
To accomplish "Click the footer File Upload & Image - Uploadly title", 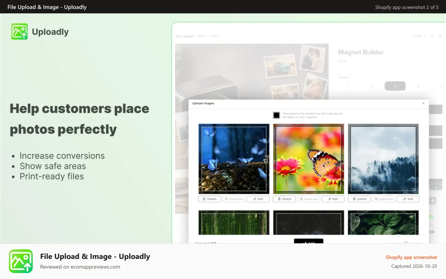I will click(95, 256).
